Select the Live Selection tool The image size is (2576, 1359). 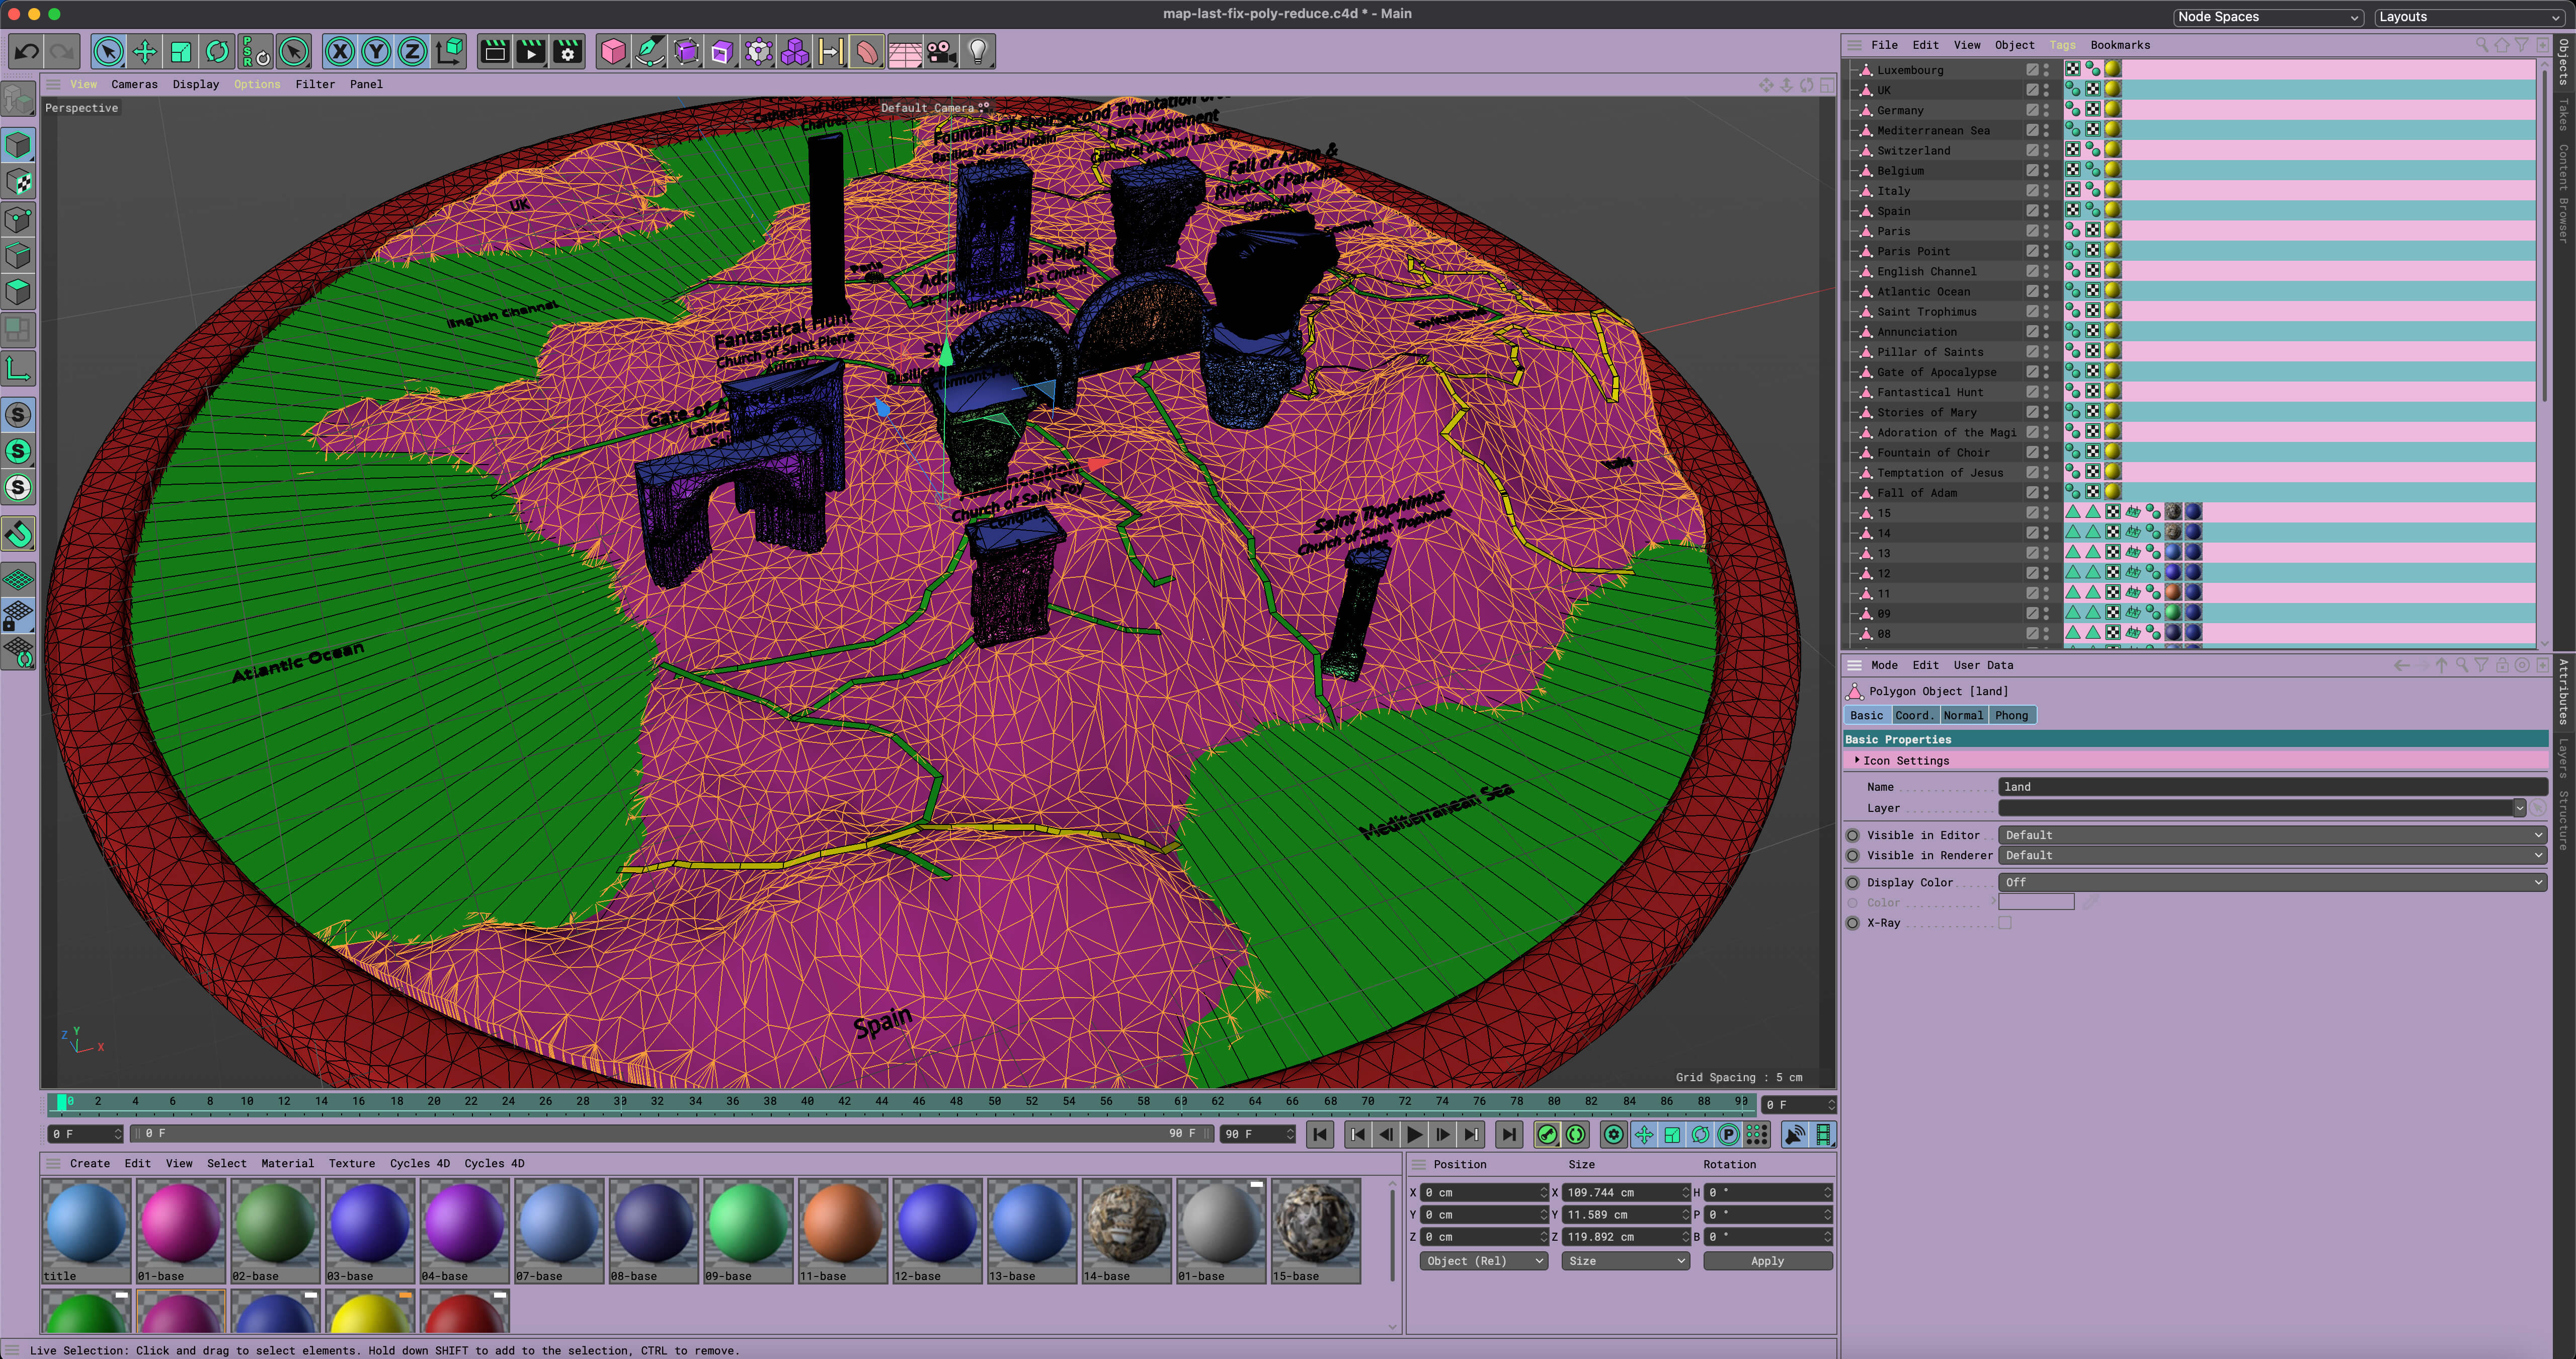click(x=107, y=51)
